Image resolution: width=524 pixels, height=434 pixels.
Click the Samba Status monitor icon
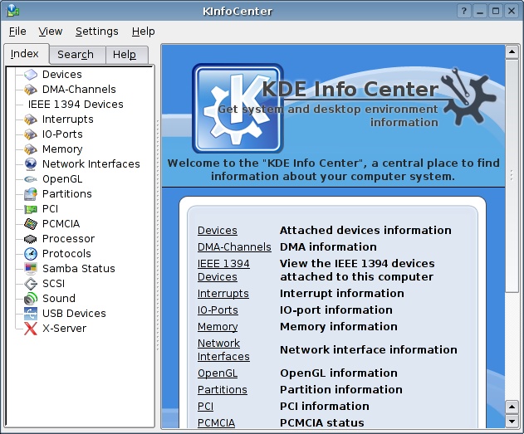31,269
